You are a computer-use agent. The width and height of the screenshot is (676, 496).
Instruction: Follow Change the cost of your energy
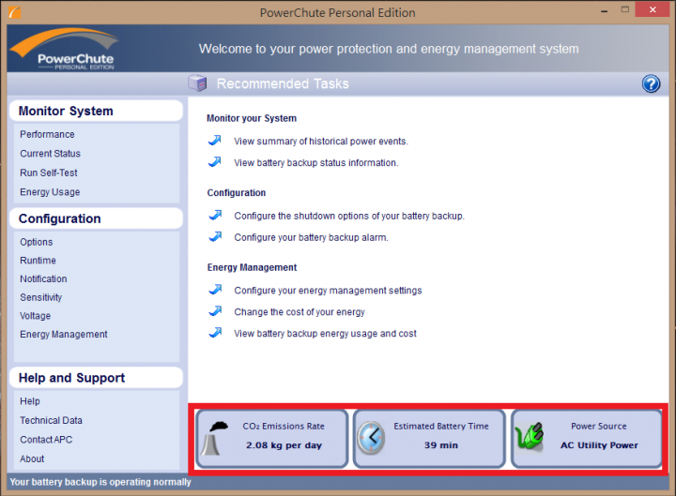coord(300,312)
